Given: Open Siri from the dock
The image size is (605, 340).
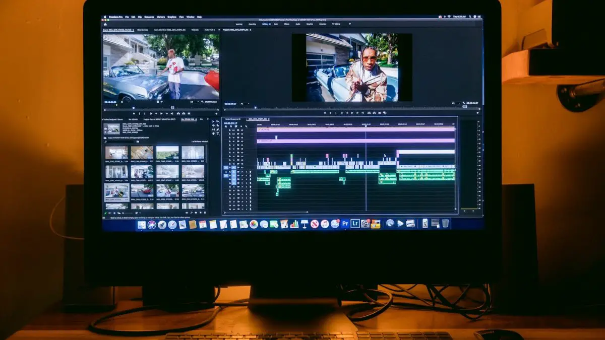Looking at the screenshot, I should pyautogui.click(x=152, y=225).
